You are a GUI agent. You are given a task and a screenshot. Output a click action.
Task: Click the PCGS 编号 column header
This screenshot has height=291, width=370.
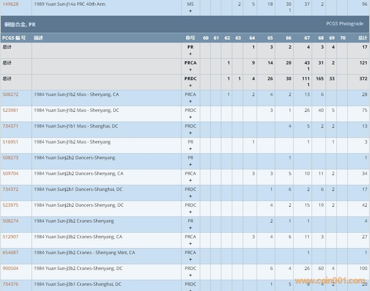(x=14, y=38)
